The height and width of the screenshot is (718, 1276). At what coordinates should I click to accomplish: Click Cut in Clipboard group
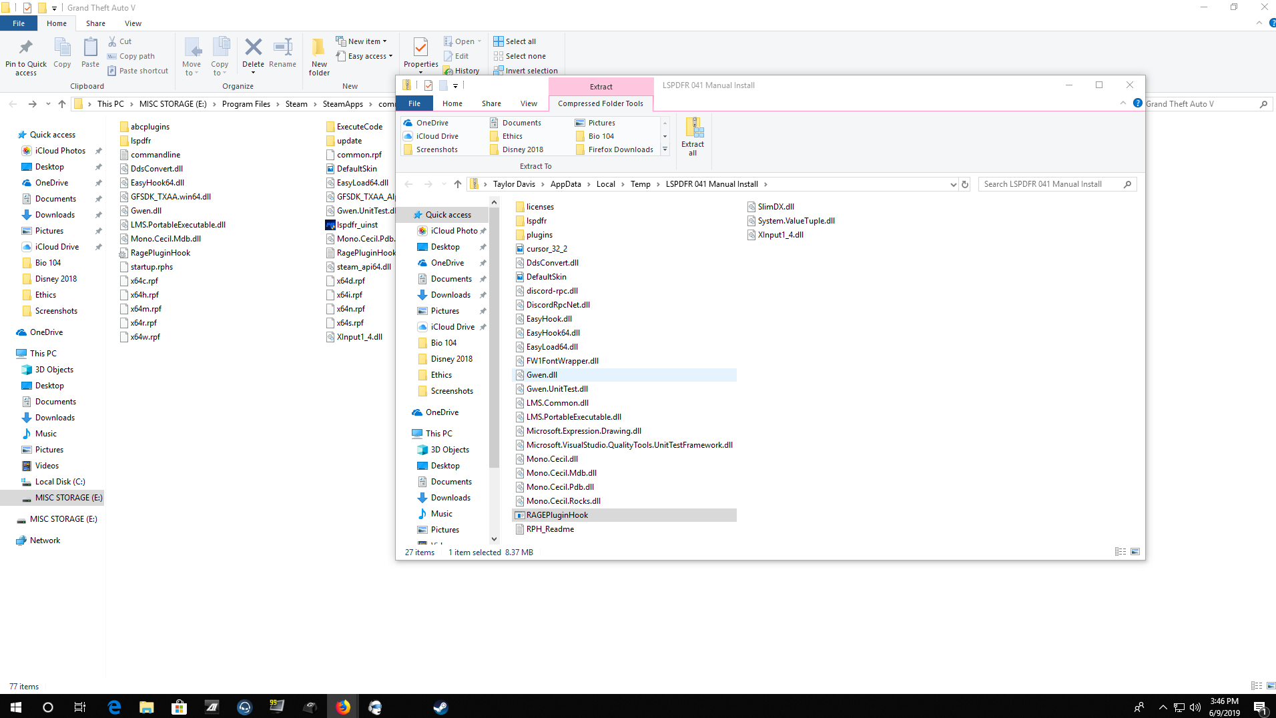(119, 41)
